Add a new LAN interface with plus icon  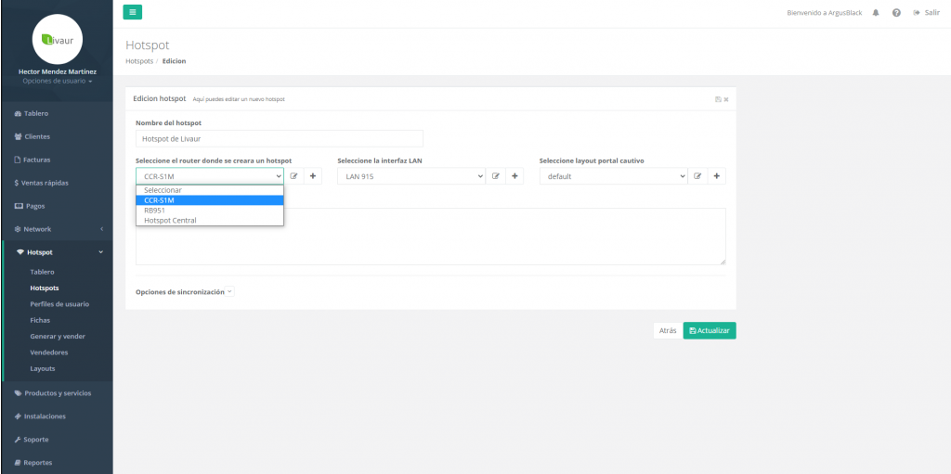(515, 176)
